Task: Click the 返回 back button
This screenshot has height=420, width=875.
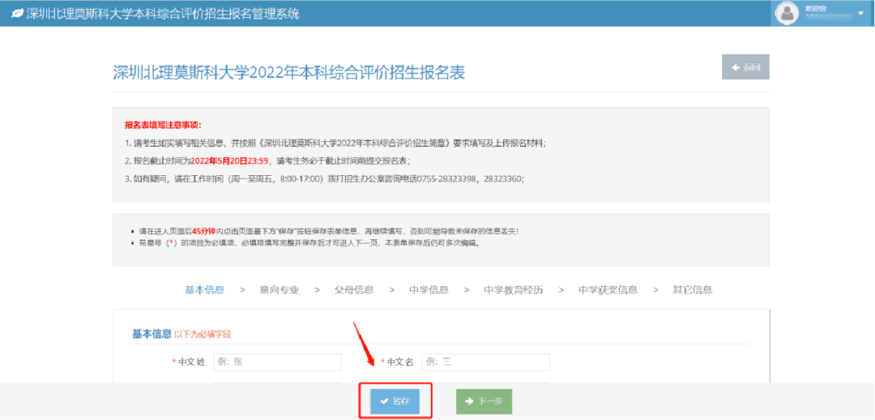Action: coord(745,67)
